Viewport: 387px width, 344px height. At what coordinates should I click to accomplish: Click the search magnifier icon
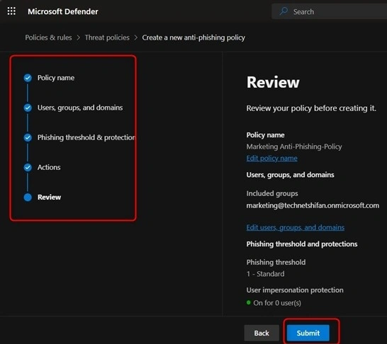click(x=284, y=11)
